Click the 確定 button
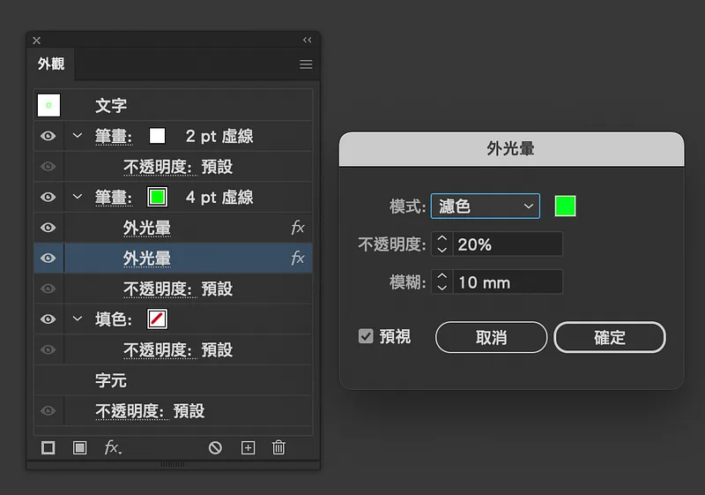Viewport: 705px width, 495px height. point(609,337)
